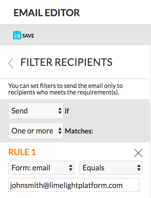The image size is (151, 198).
Task: Click the "if" label beside Send
Action: 67,111
